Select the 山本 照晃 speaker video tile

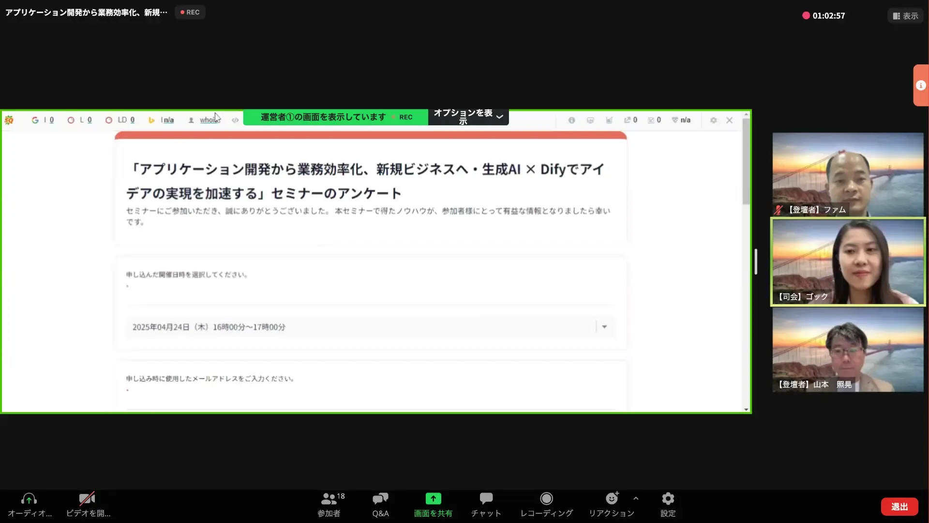[x=848, y=350]
